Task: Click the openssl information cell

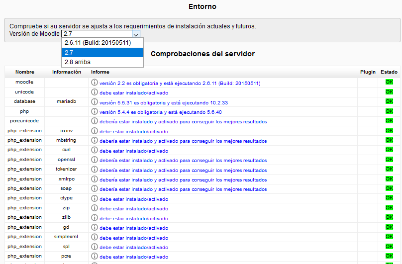Action: click(66, 160)
